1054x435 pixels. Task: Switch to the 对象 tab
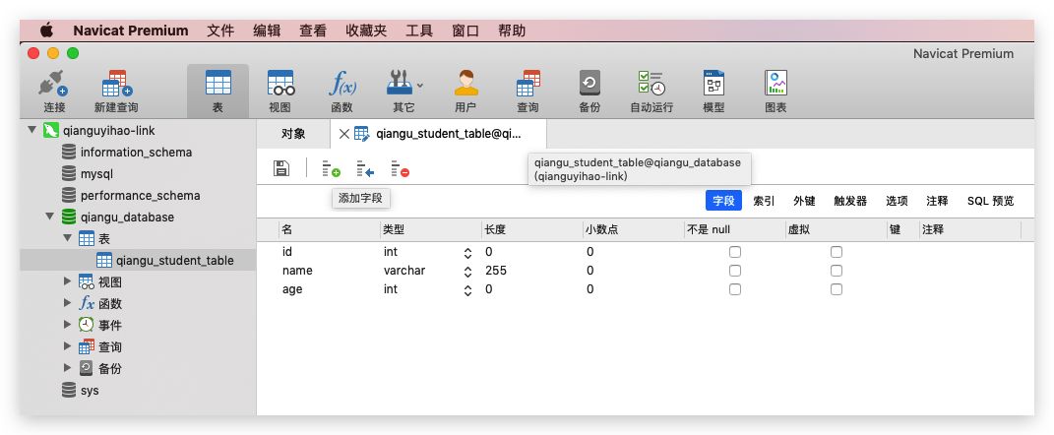point(293,134)
